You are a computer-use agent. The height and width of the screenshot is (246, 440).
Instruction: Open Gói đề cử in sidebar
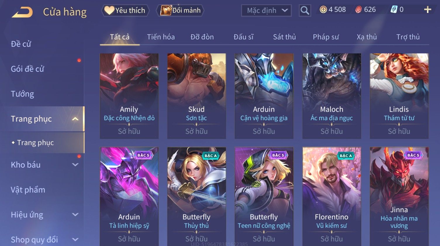(27, 69)
